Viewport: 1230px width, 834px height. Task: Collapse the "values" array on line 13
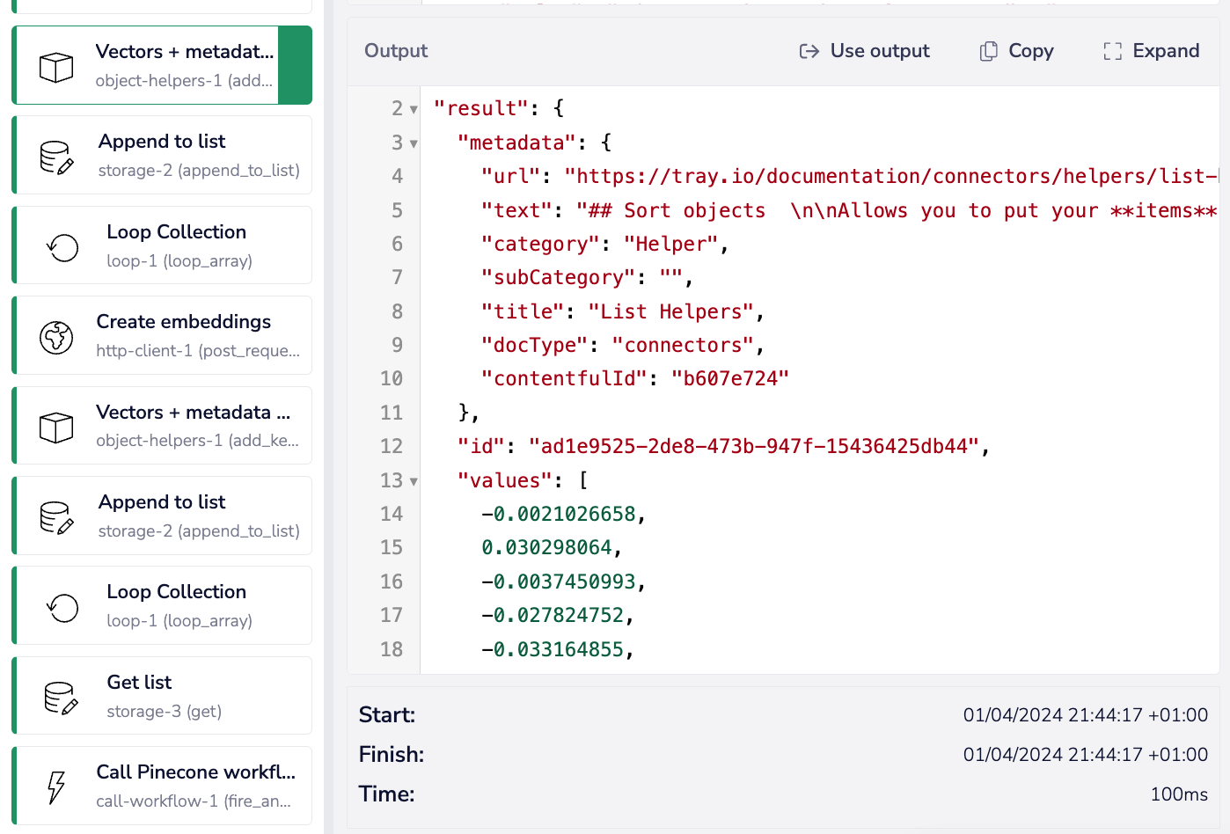(x=414, y=481)
